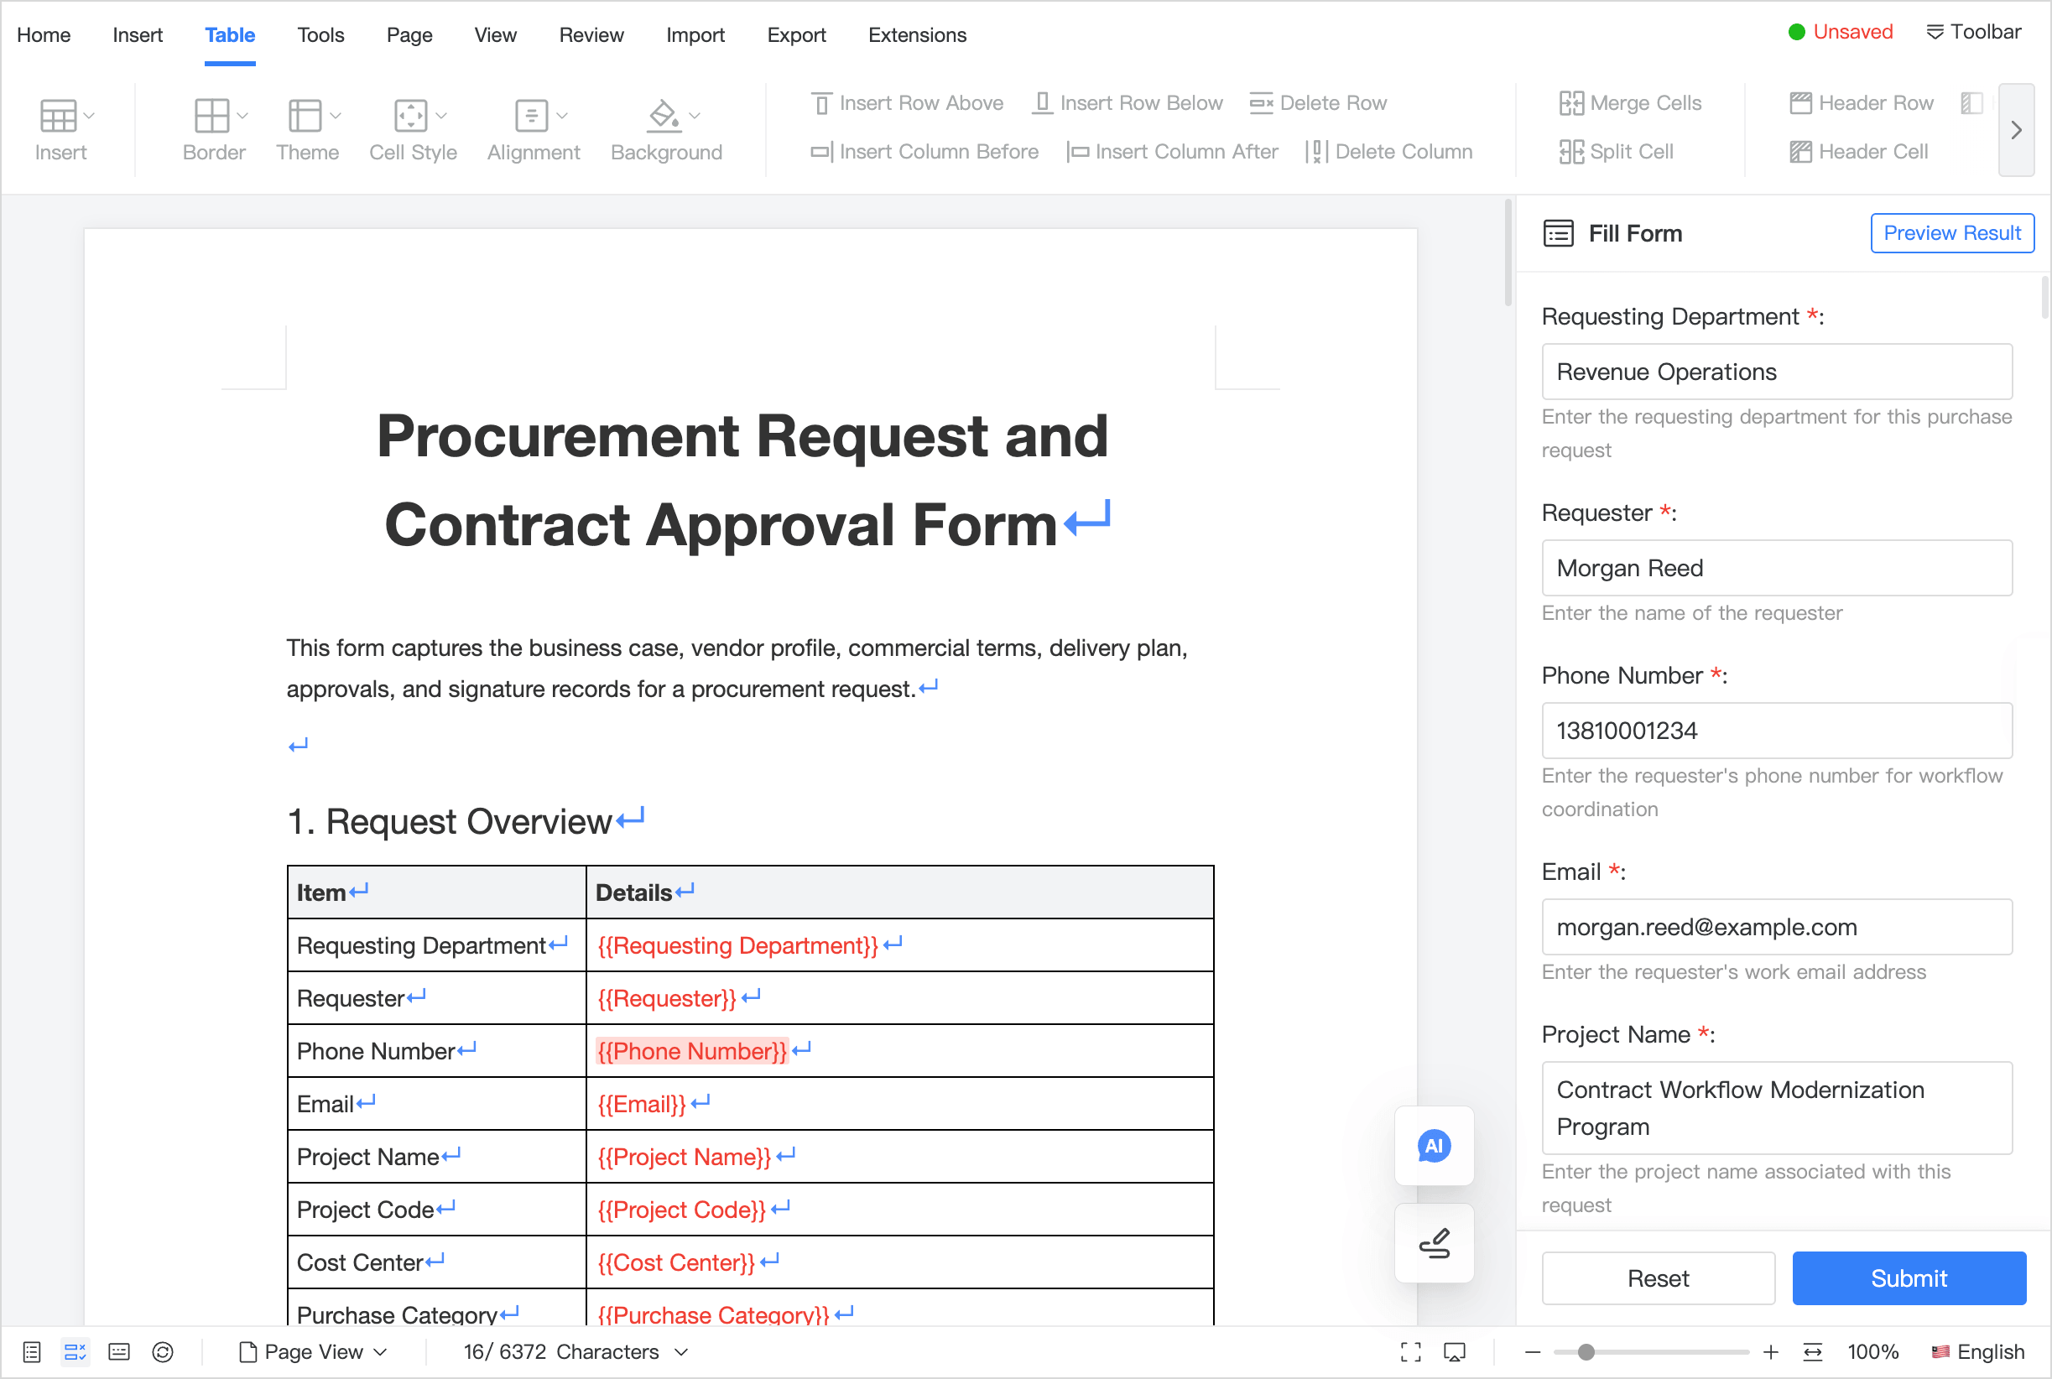Open the Export tab
Screen dimensions: 2052x1379
tap(796, 34)
